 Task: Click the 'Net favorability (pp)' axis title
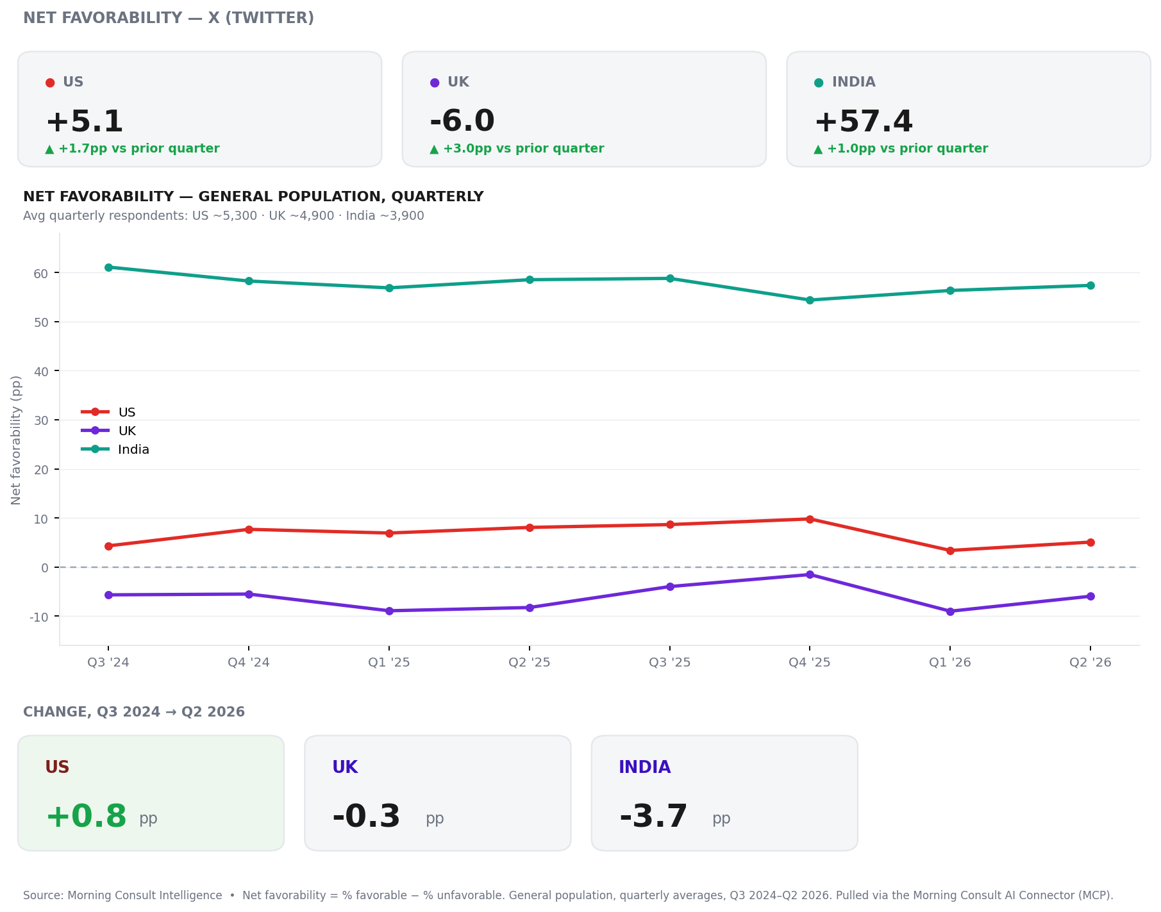coord(16,440)
